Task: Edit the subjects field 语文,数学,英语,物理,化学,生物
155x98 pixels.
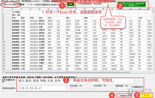Action: [x=76, y=81]
